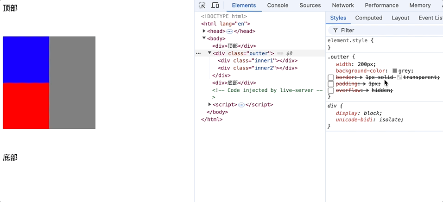Select the Elements tab

pyautogui.click(x=244, y=6)
